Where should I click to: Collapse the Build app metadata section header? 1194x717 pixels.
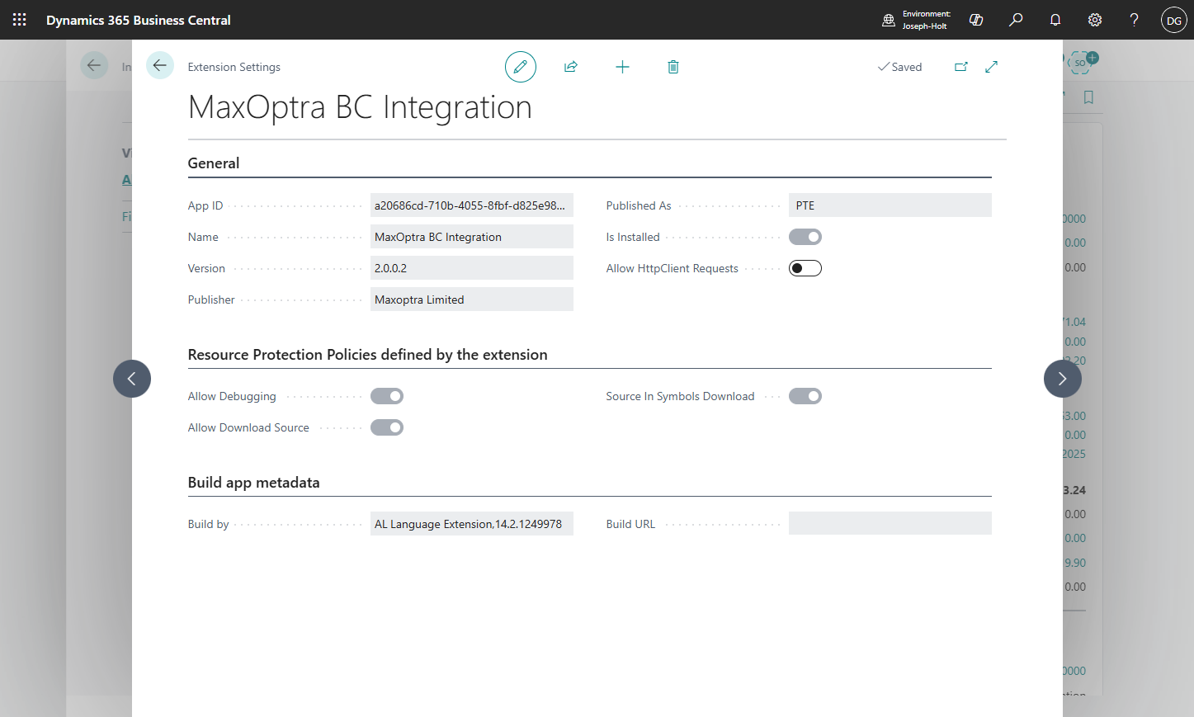[x=254, y=483]
